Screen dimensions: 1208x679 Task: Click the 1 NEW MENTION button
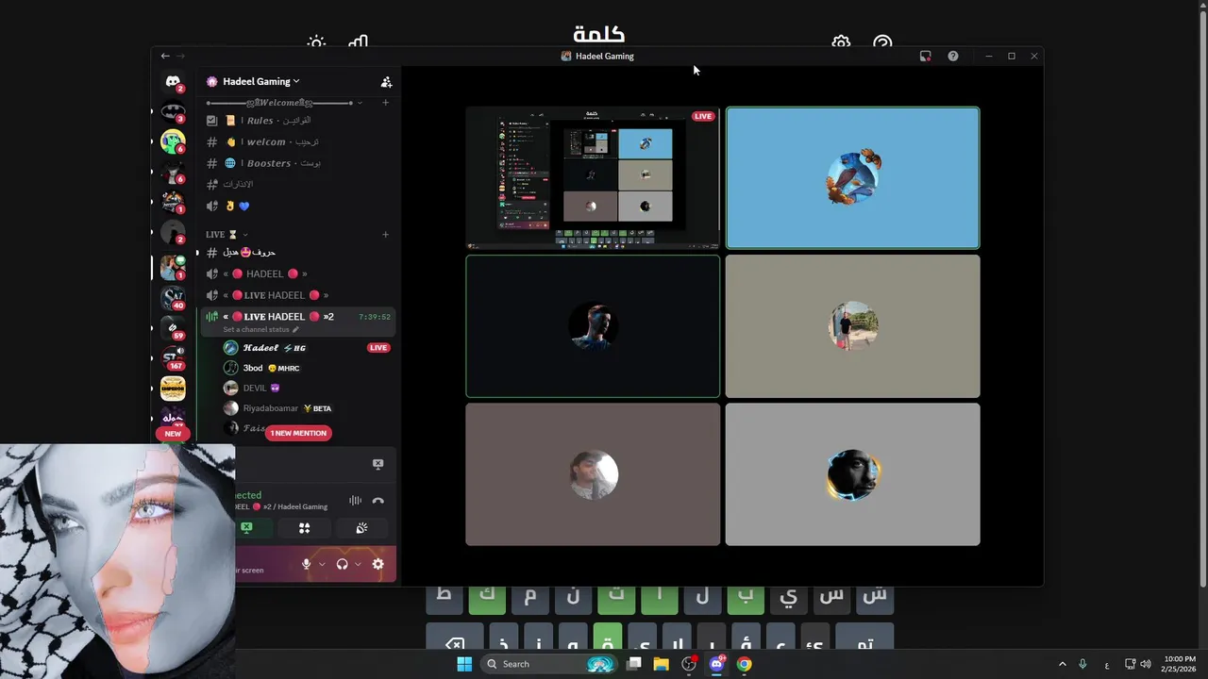tap(298, 433)
